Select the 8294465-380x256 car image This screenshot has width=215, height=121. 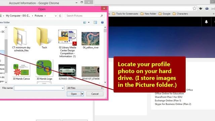click(67, 72)
